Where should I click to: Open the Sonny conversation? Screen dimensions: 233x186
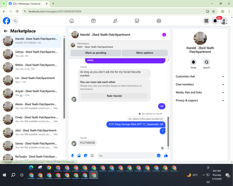[31, 146]
